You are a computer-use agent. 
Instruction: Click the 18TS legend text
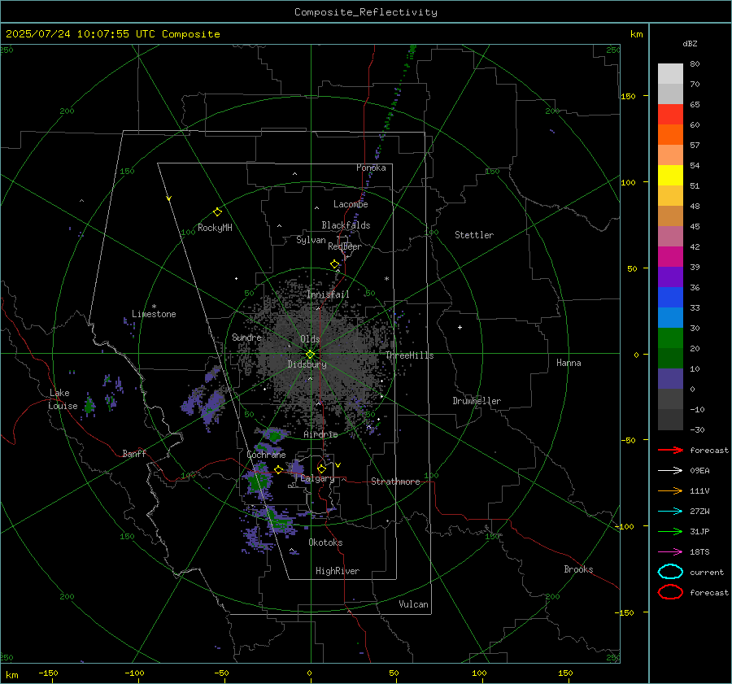coord(699,552)
